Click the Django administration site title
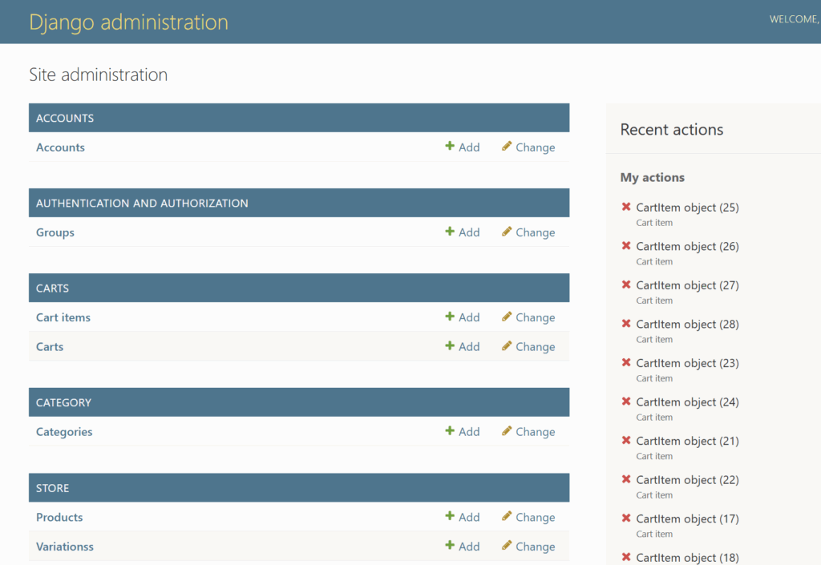 128,22
